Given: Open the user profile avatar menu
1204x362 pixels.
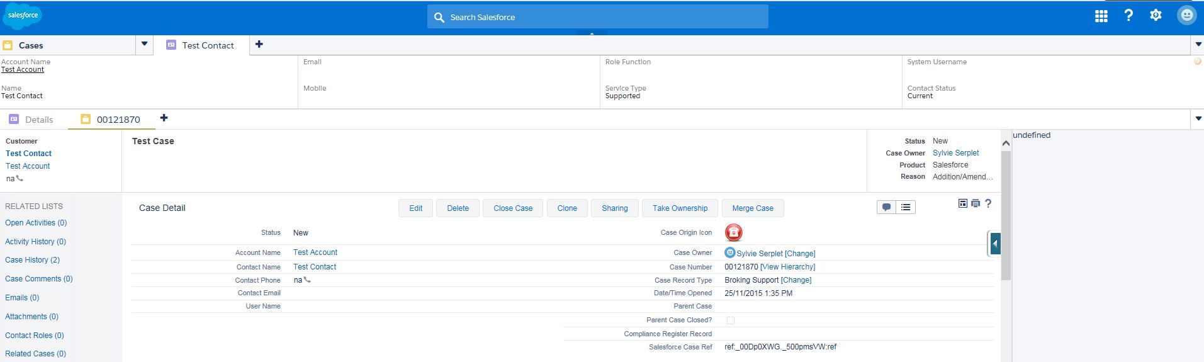Looking at the screenshot, I should coord(1186,15).
